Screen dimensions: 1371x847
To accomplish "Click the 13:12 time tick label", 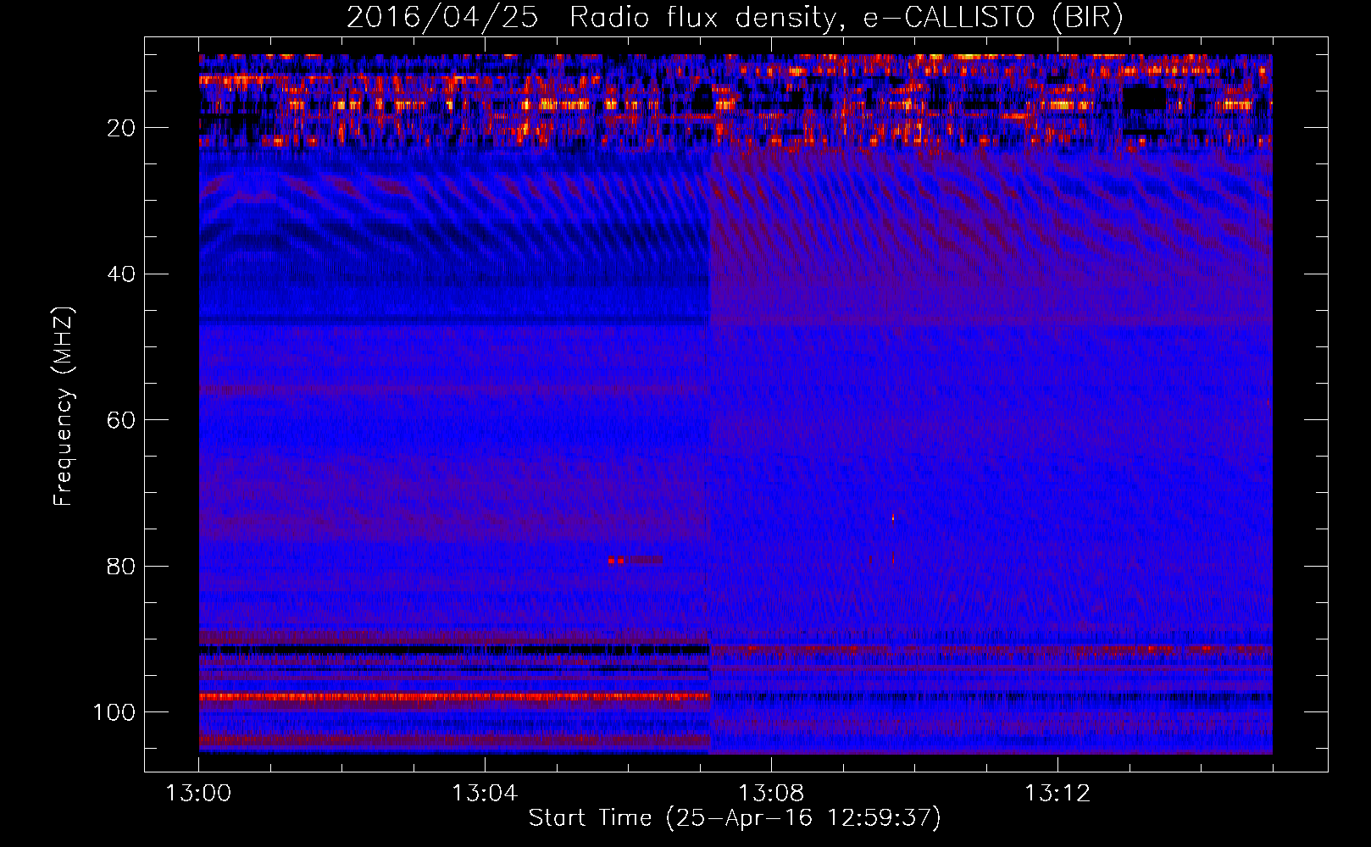I will pos(1057,794).
